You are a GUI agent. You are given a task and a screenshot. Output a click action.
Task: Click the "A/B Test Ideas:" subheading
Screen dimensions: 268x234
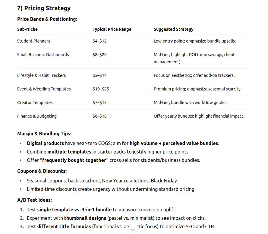[34, 200]
